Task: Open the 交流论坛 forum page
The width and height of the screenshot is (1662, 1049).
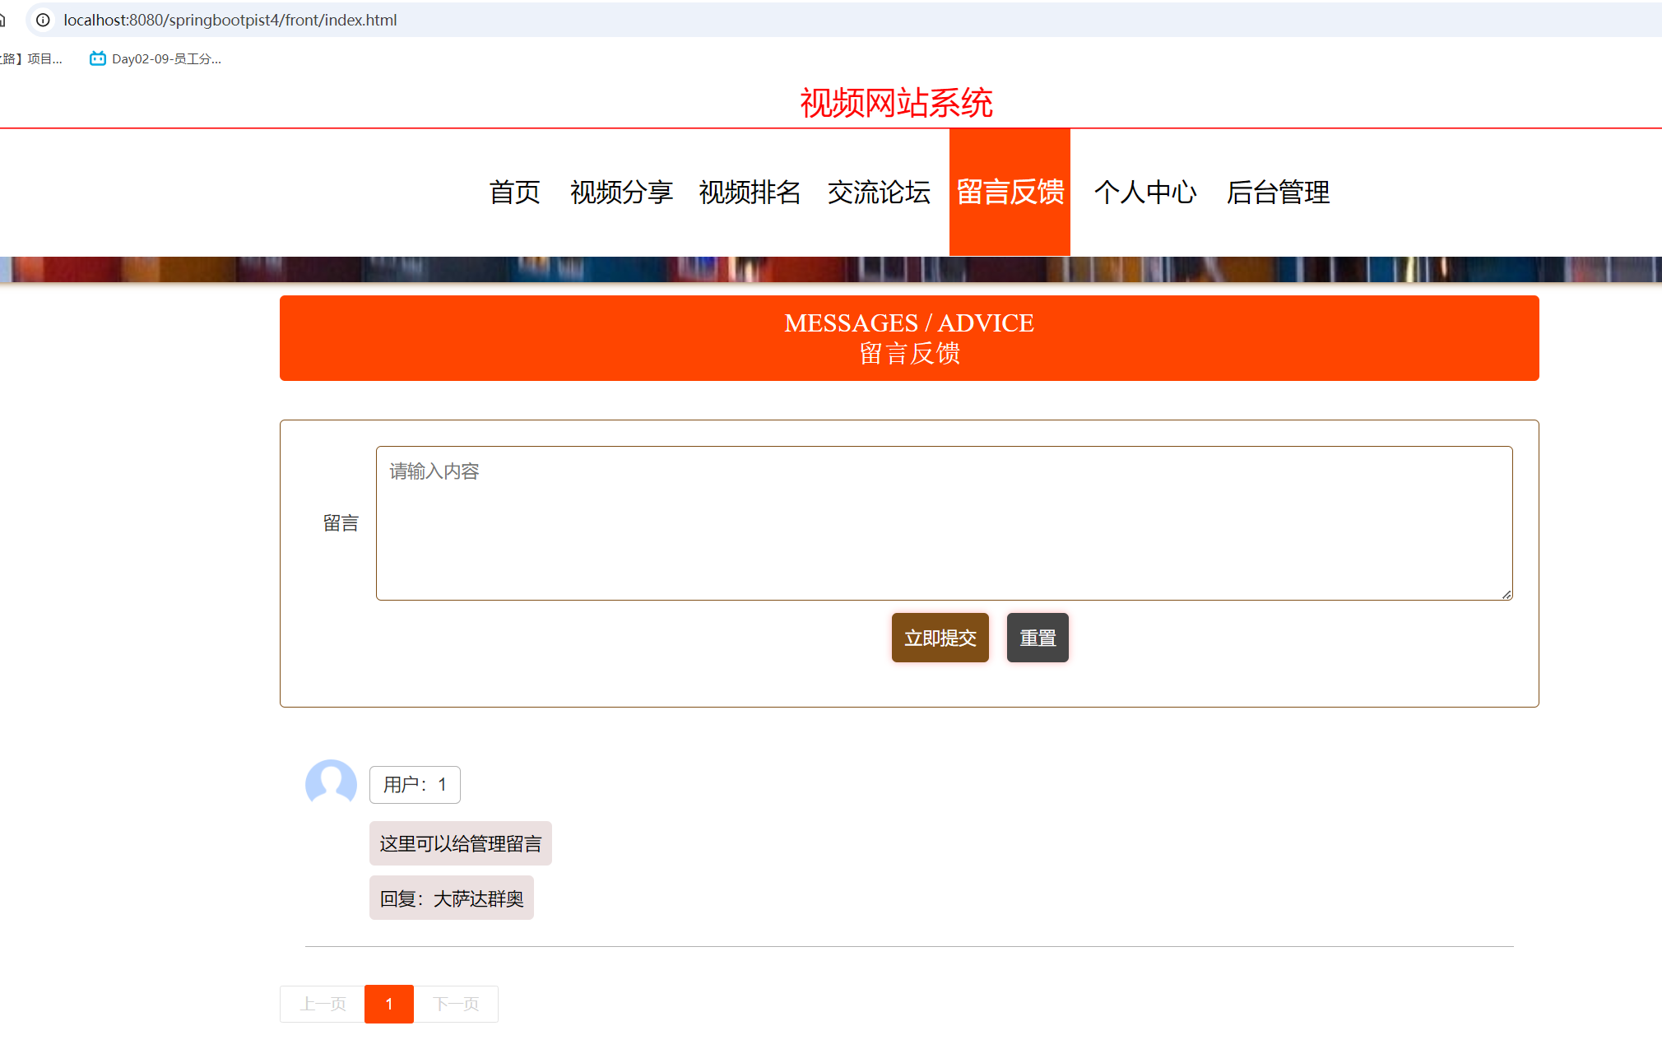Action: [x=879, y=193]
